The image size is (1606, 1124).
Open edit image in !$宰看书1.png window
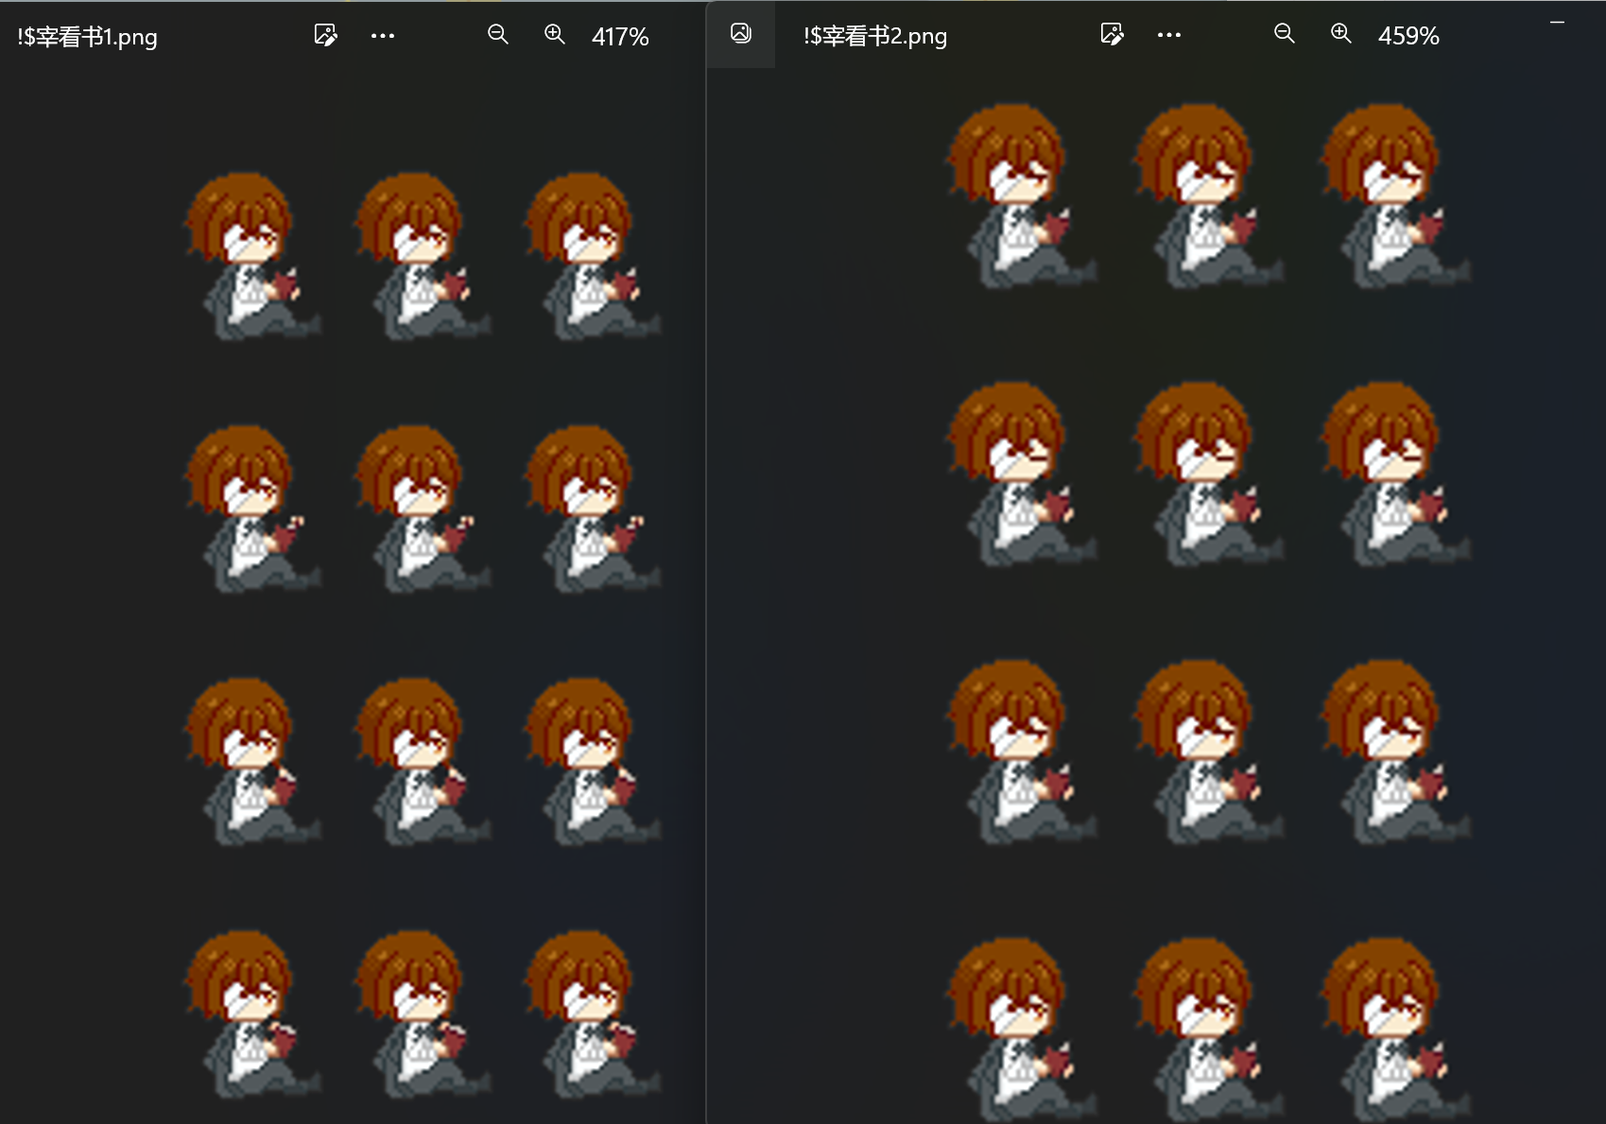point(325,36)
